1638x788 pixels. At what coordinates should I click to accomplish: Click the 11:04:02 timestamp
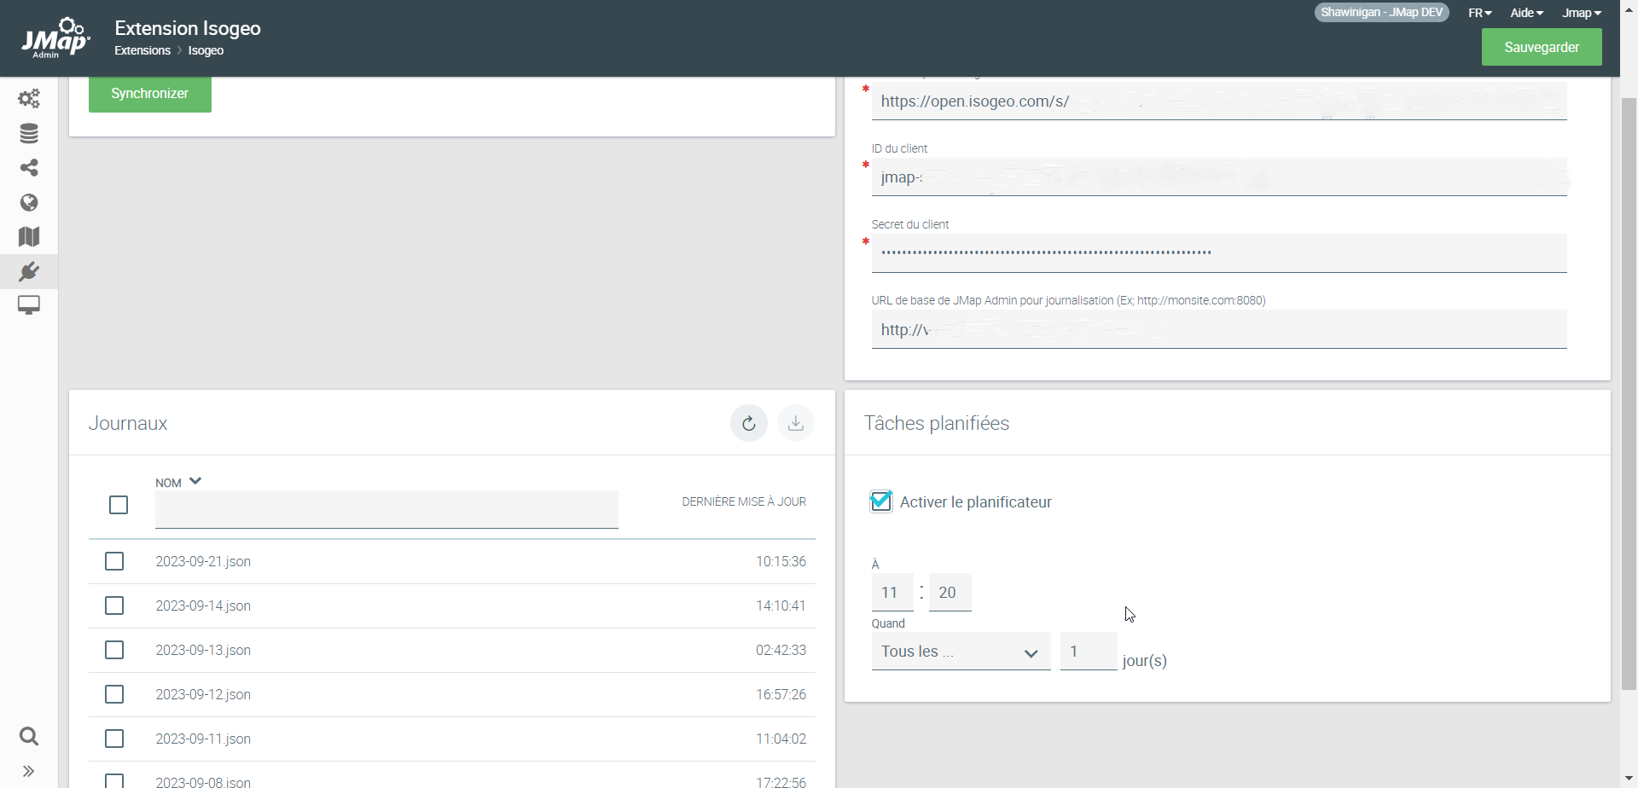point(781,739)
